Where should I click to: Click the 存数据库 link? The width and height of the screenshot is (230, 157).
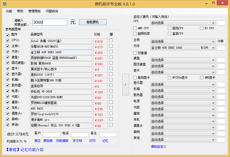pyautogui.click(x=62, y=141)
